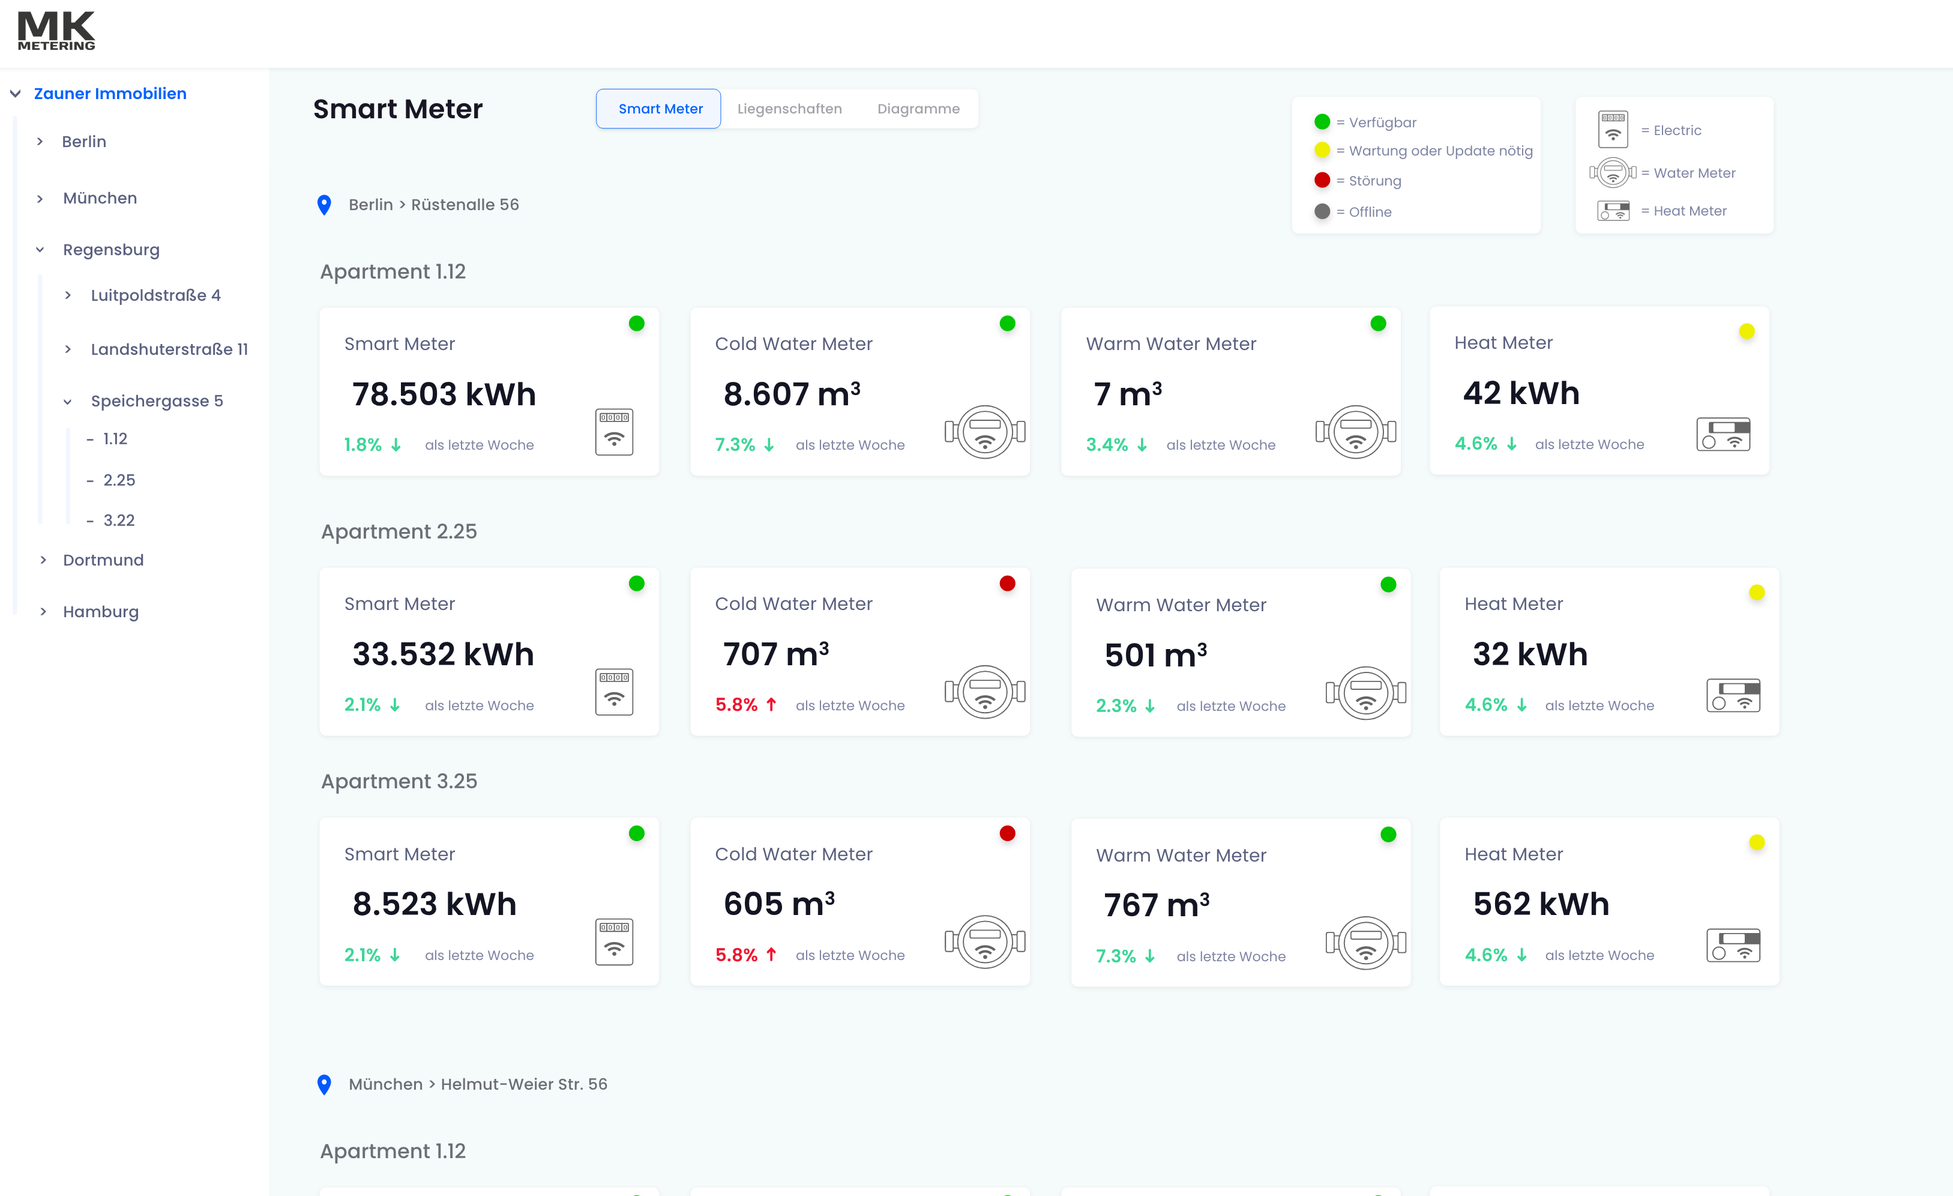
Task: Click electric meter icon in Apartment 1.12
Action: pos(613,432)
